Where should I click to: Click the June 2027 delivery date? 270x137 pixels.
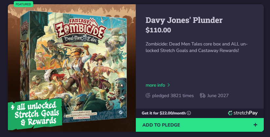(218, 95)
